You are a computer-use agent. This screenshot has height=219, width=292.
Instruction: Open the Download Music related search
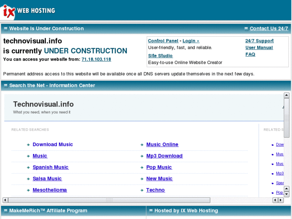53,144
